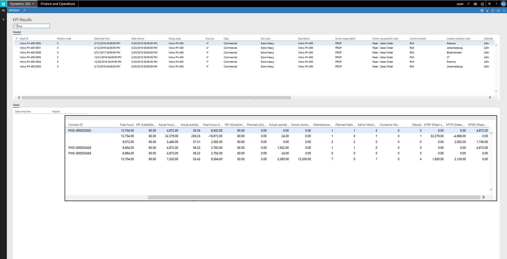Open header Date time from column header
Viewport: 507px width, 259px height.
102,39
